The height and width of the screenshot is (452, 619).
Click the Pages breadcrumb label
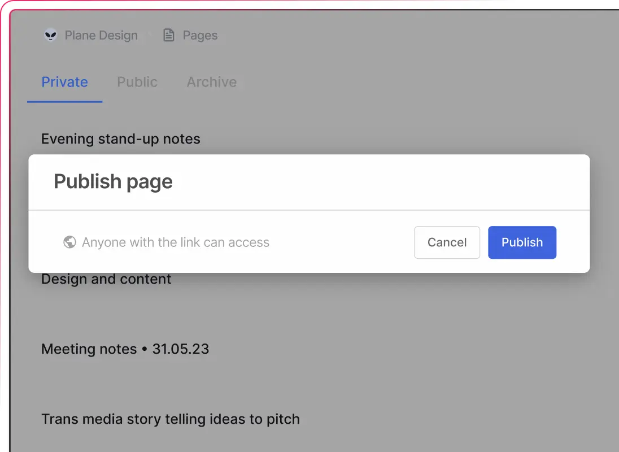[x=200, y=35]
